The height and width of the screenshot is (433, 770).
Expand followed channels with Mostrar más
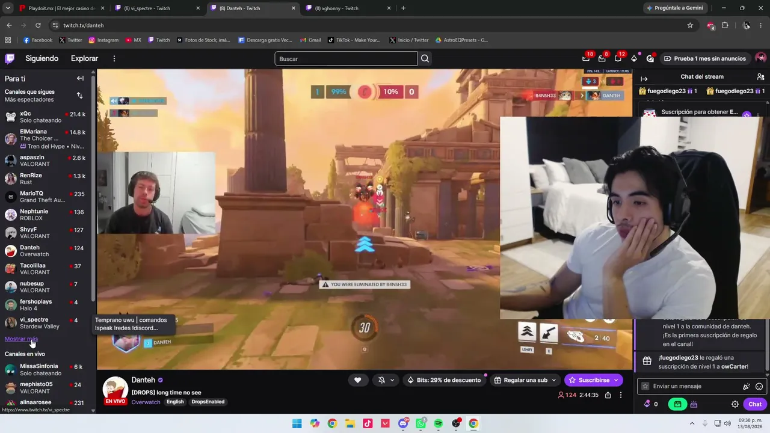(21, 339)
